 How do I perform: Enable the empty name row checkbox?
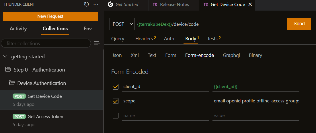(x=116, y=116)
